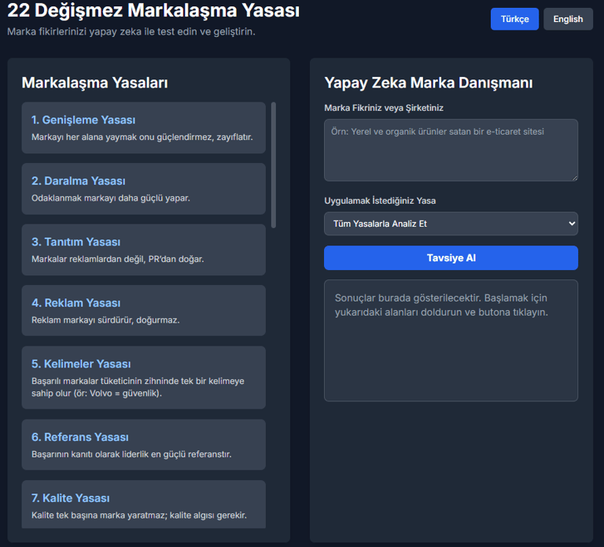The width and height of the screenshot is (604, 547).
Task: Open the 3. Tanıtım Yasası card
Action: pos(144,249)
